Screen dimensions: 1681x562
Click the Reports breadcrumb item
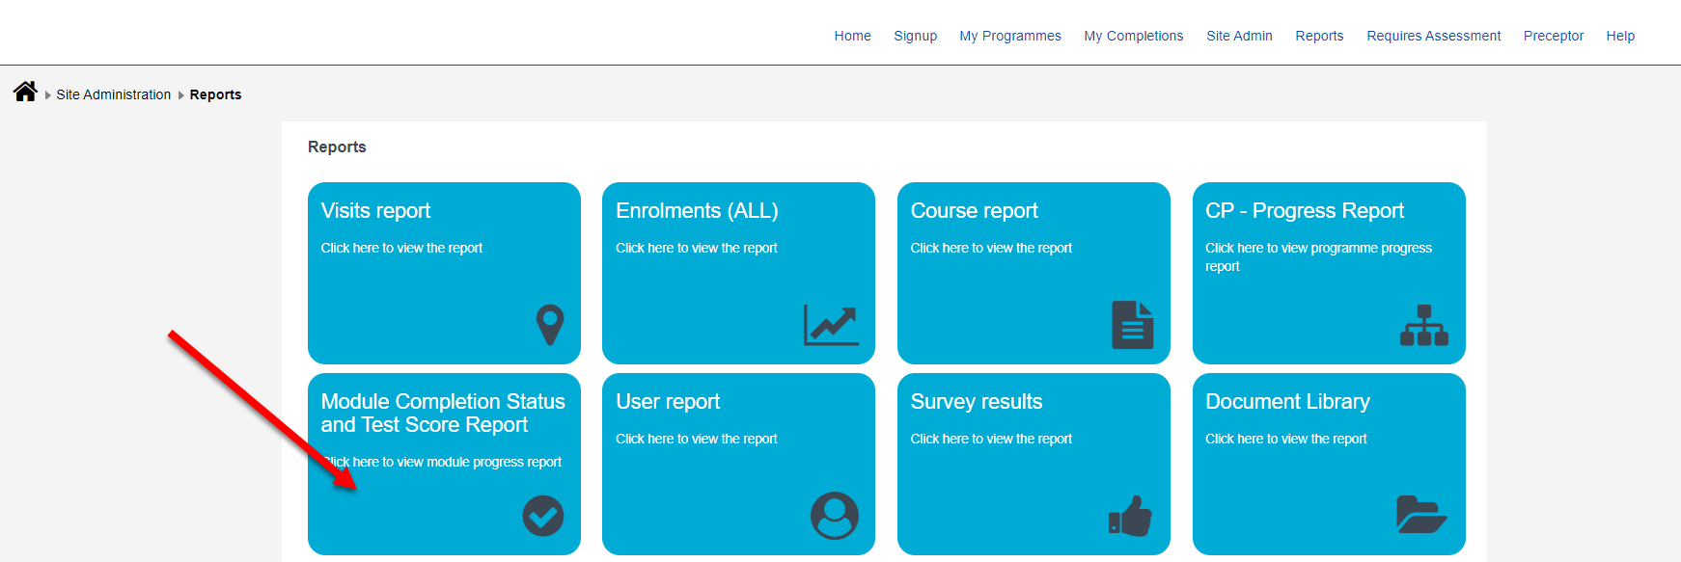pos(215,94)
